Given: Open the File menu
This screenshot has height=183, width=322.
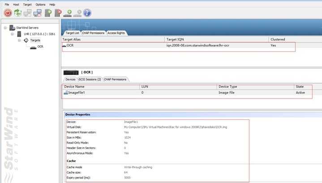Looking at the screenshot, I should [x=7, y=4].
